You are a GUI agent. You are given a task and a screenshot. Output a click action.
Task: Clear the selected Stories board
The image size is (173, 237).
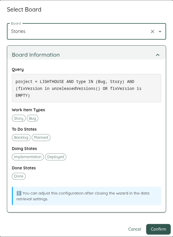click(153, 31)
